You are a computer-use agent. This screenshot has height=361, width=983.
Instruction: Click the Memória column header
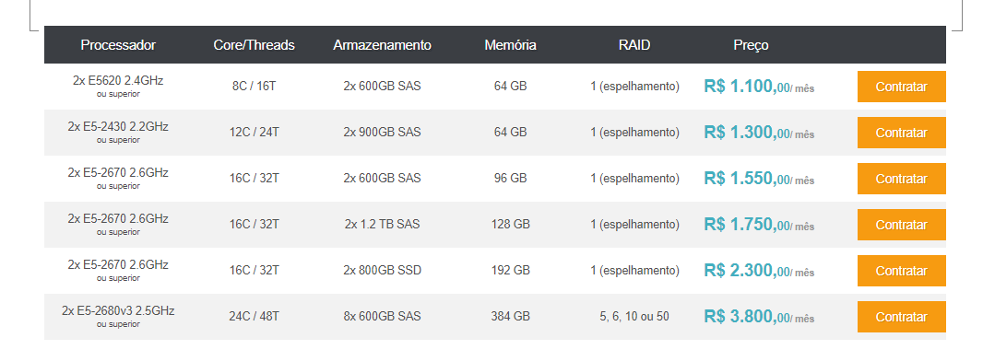coord(510,45)
